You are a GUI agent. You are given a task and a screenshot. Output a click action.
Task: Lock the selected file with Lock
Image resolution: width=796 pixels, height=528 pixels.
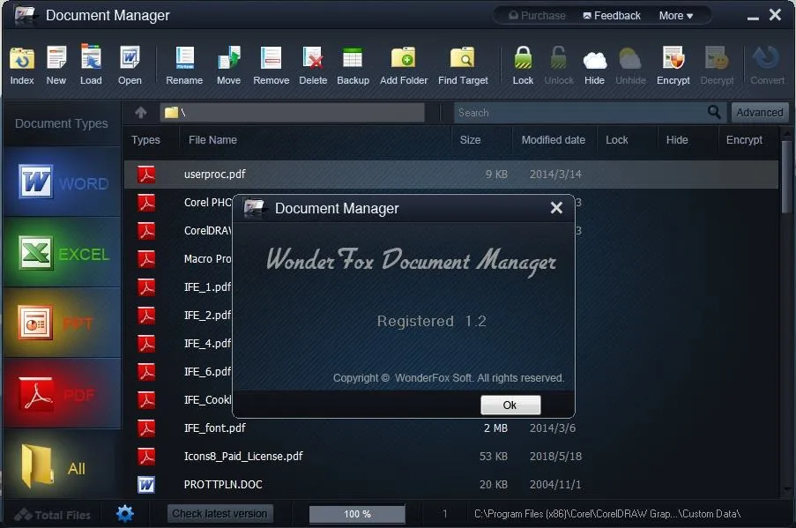tap(523, 65)
